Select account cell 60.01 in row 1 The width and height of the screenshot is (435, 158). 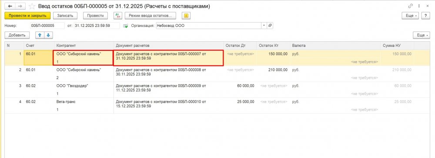click(39, 58)
